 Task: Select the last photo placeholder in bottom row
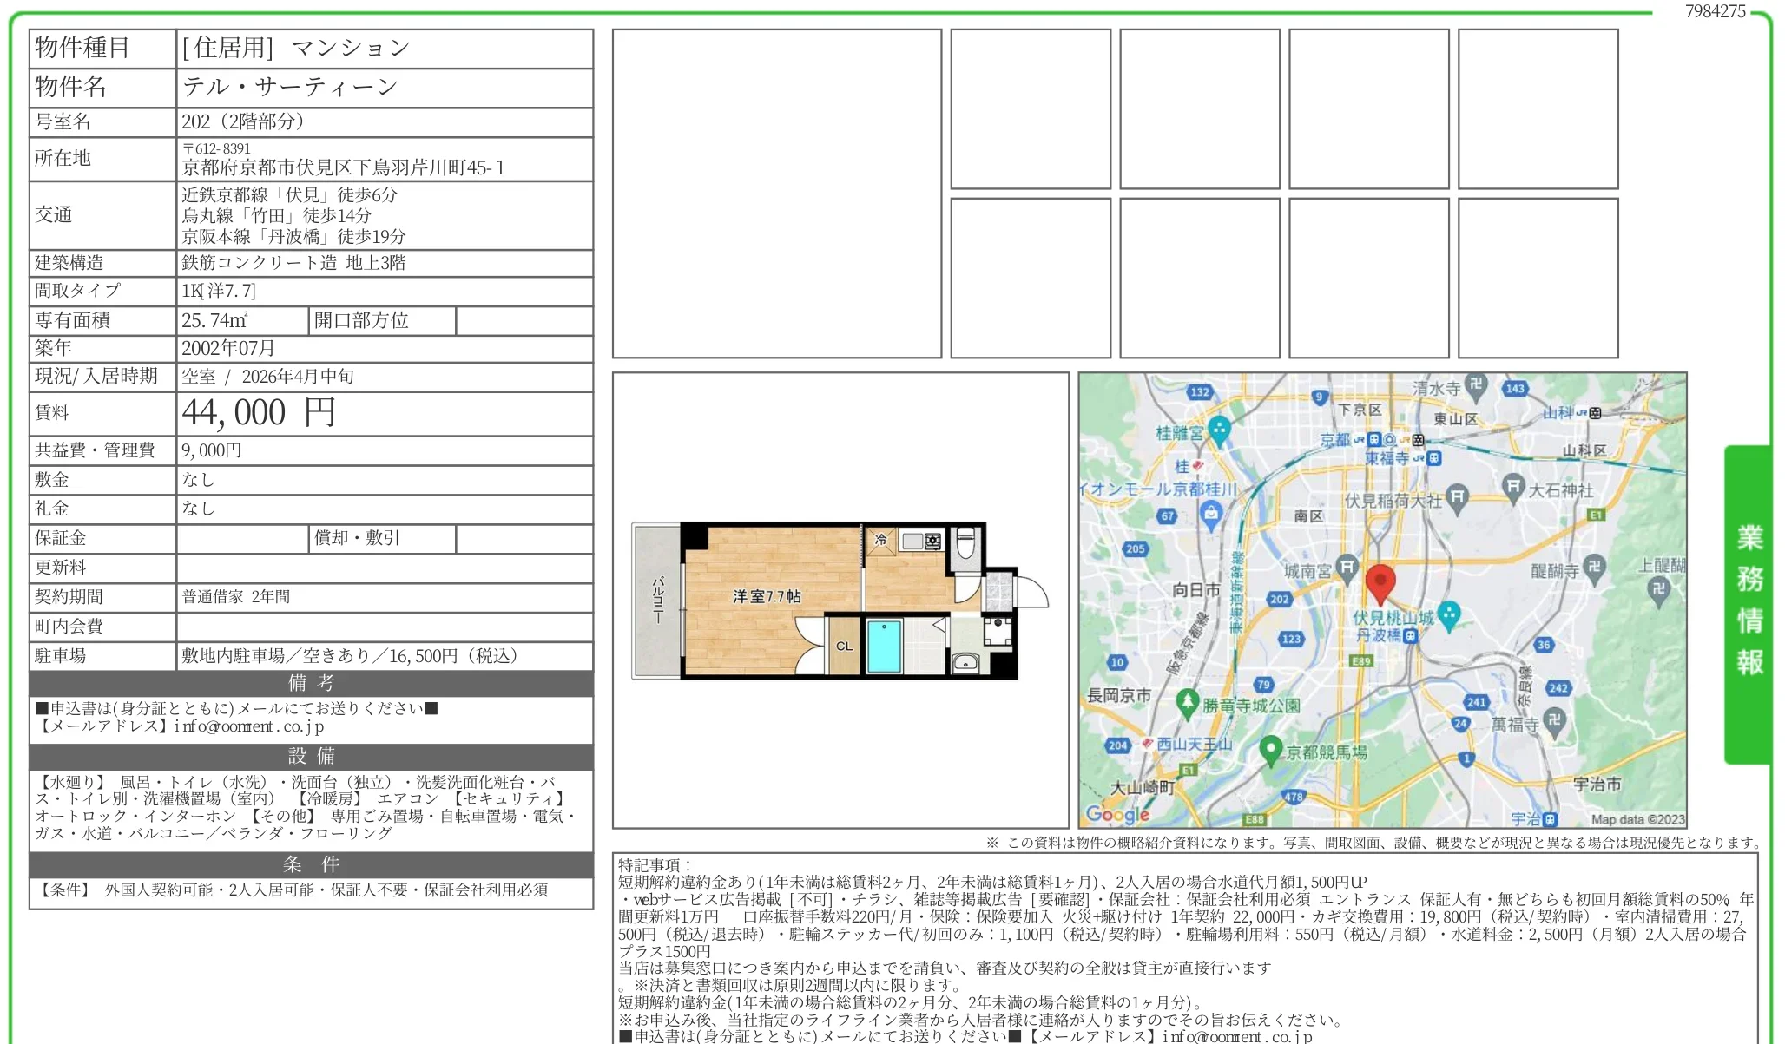pos(1538,278)
